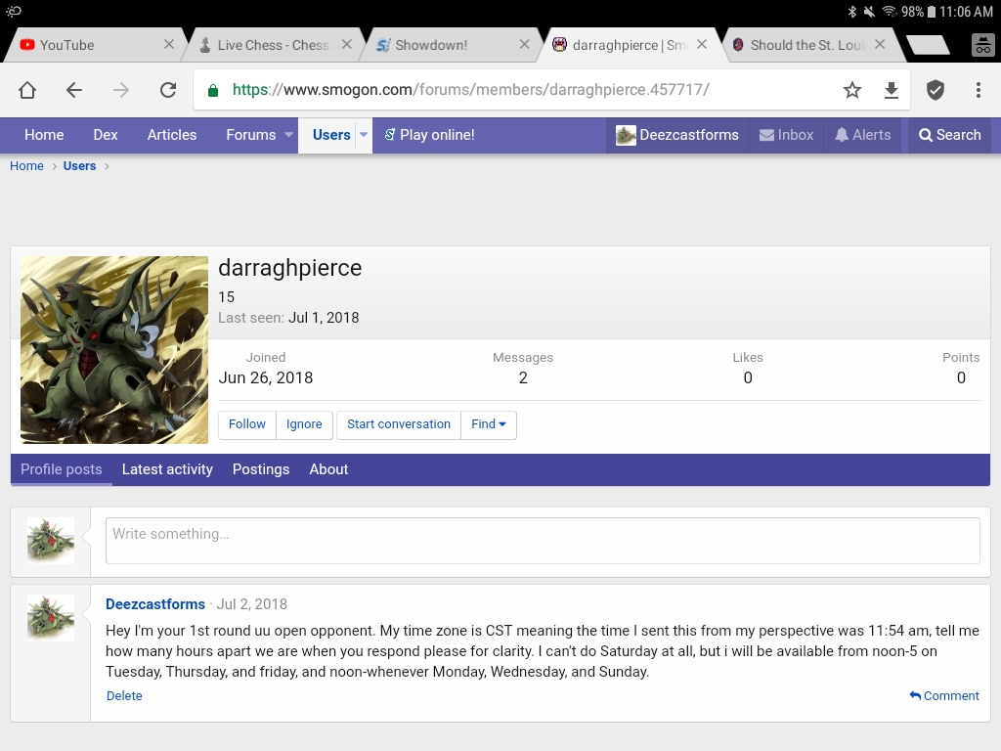Viewport: 1001px width, 751px height.
Task: Click the Follow button
Action: tap(247, 424)
